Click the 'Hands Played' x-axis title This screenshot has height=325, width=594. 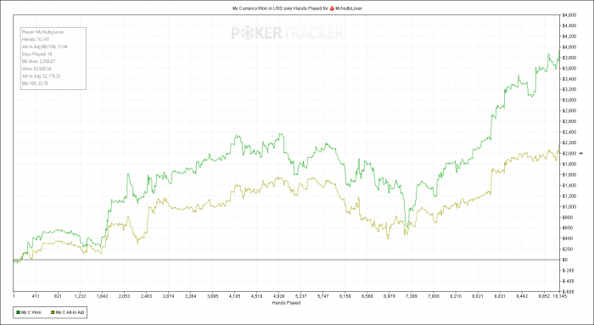(286, 303)
